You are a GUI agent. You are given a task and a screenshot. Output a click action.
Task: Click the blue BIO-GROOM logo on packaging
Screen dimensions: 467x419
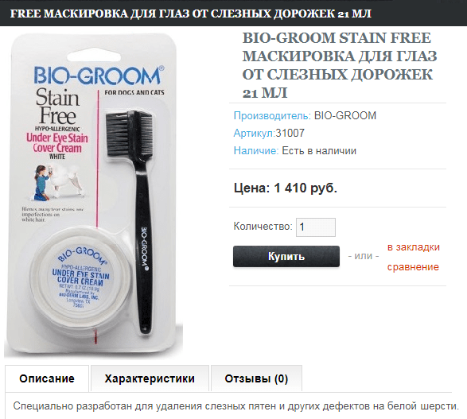(99, 75)
